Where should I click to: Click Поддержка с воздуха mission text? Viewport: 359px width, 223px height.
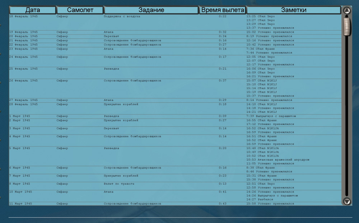coord(122,17)
